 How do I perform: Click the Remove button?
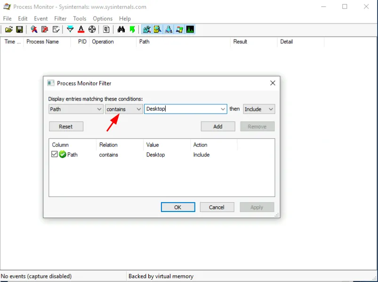(257, 126)
